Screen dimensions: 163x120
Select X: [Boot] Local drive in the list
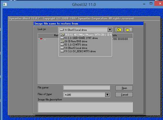(x=85, y=48)
